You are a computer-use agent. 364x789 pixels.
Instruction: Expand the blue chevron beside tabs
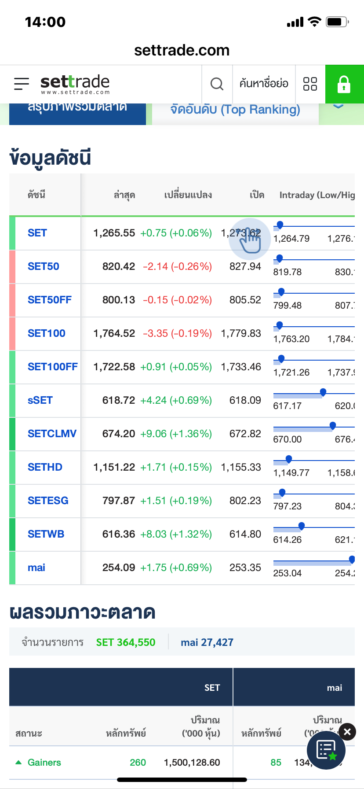click(338, 107)
